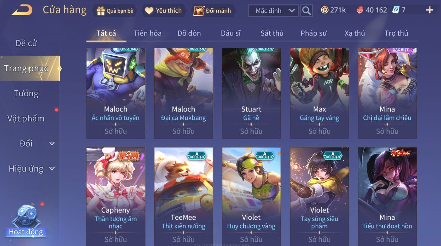Tap the red gem currency icon
Screen dimensions: 441x246
pyautogui.click(x=360, y=10)
